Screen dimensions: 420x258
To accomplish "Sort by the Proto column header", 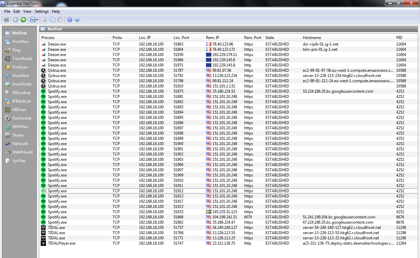I will 124,38.
